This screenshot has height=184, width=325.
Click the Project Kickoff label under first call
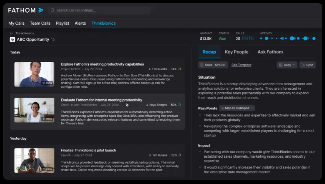point(70,69)
